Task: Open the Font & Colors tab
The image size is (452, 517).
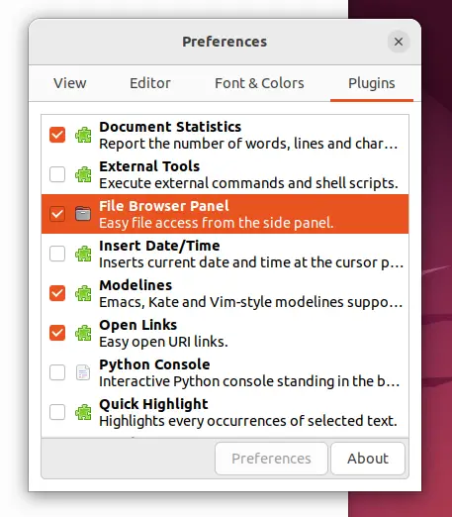Action: tap(259, 83)
